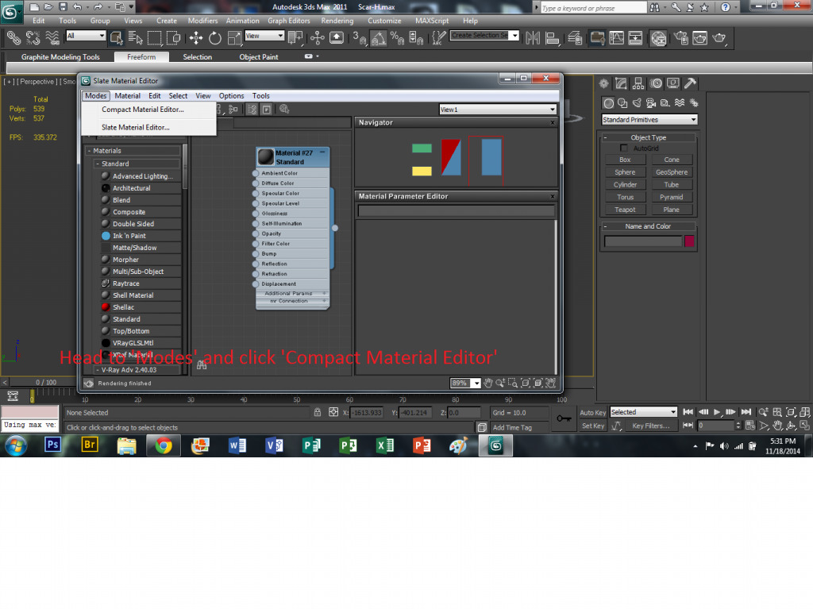Switch to the Freeform ribbon tab
This screenshot has width=813, height=609.
[141, 57]
